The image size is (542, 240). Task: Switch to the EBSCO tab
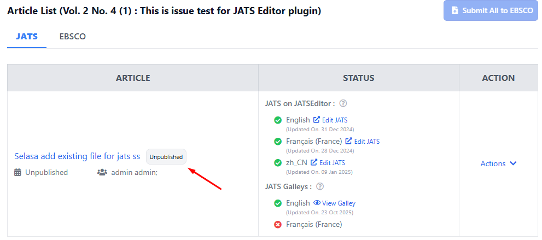click(x=72, y=37)
